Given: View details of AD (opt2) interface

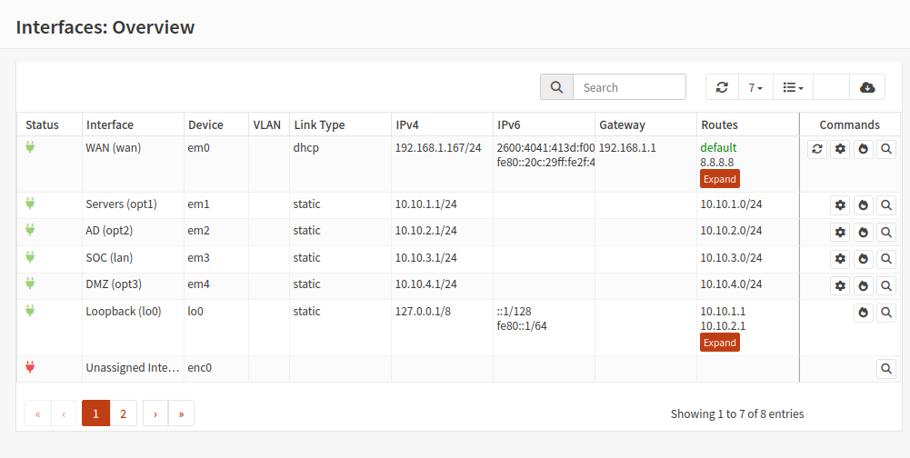Looking at the screenshot, I should click(x=886, y=233).
